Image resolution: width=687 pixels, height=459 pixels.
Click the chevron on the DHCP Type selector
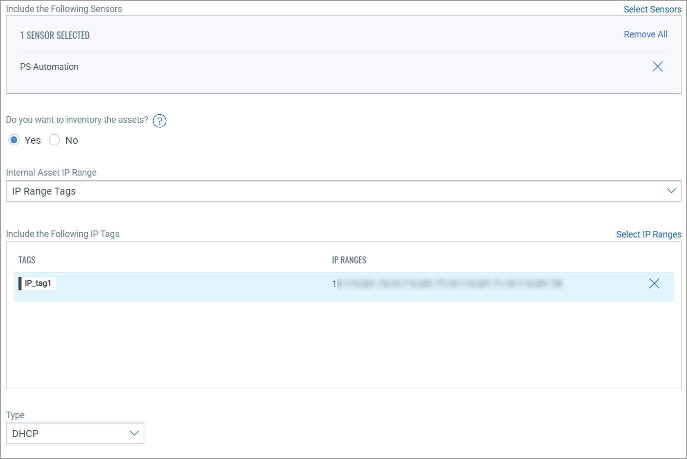pos(134,433)
